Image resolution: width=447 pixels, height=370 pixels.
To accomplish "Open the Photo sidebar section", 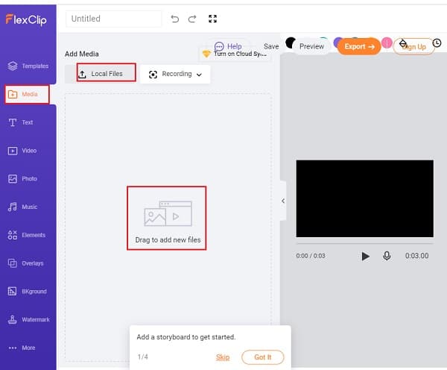I will 22,179.
